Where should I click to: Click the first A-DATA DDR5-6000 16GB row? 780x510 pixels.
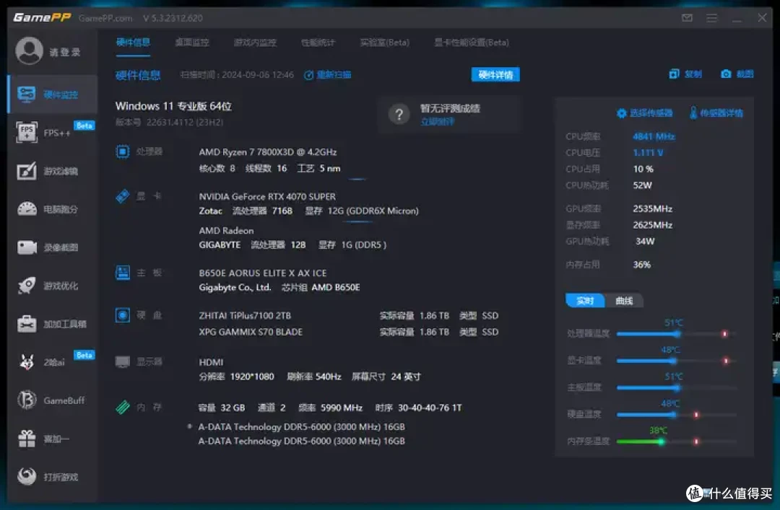[x=301, y=426]
